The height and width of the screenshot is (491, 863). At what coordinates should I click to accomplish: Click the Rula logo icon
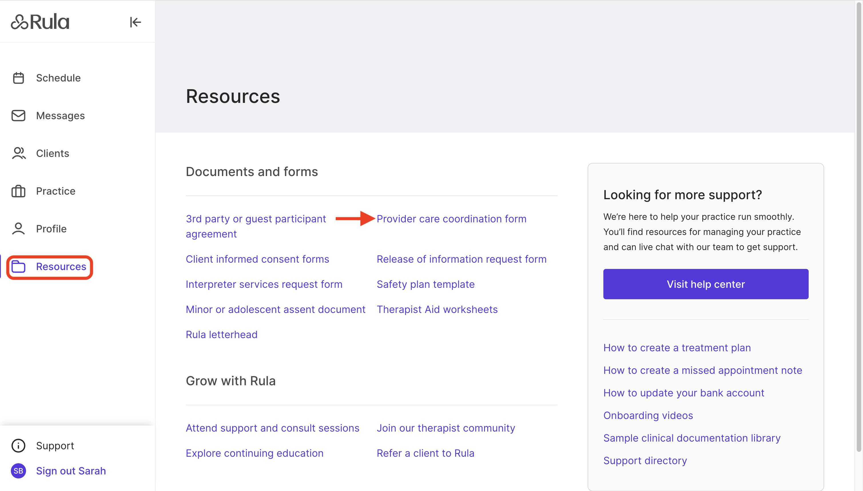click(x=19, y=22)
